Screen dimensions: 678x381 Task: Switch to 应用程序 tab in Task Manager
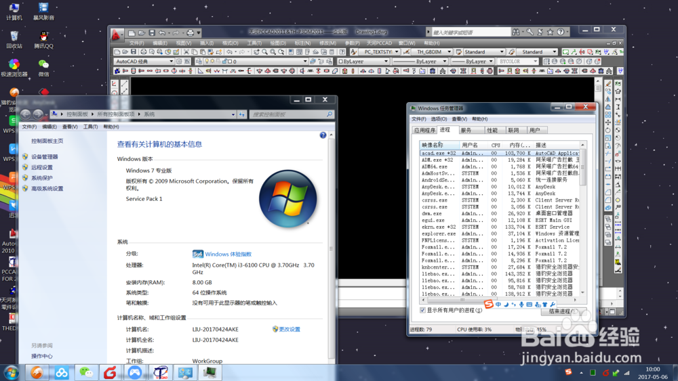pos(424,130)
